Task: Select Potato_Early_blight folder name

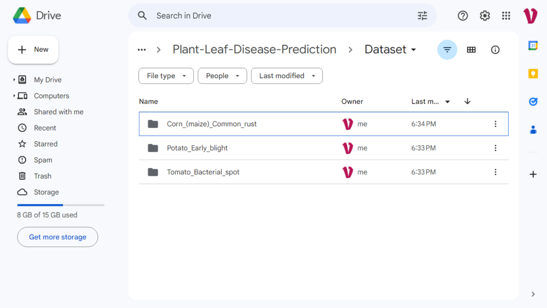Action: (197, 148)
